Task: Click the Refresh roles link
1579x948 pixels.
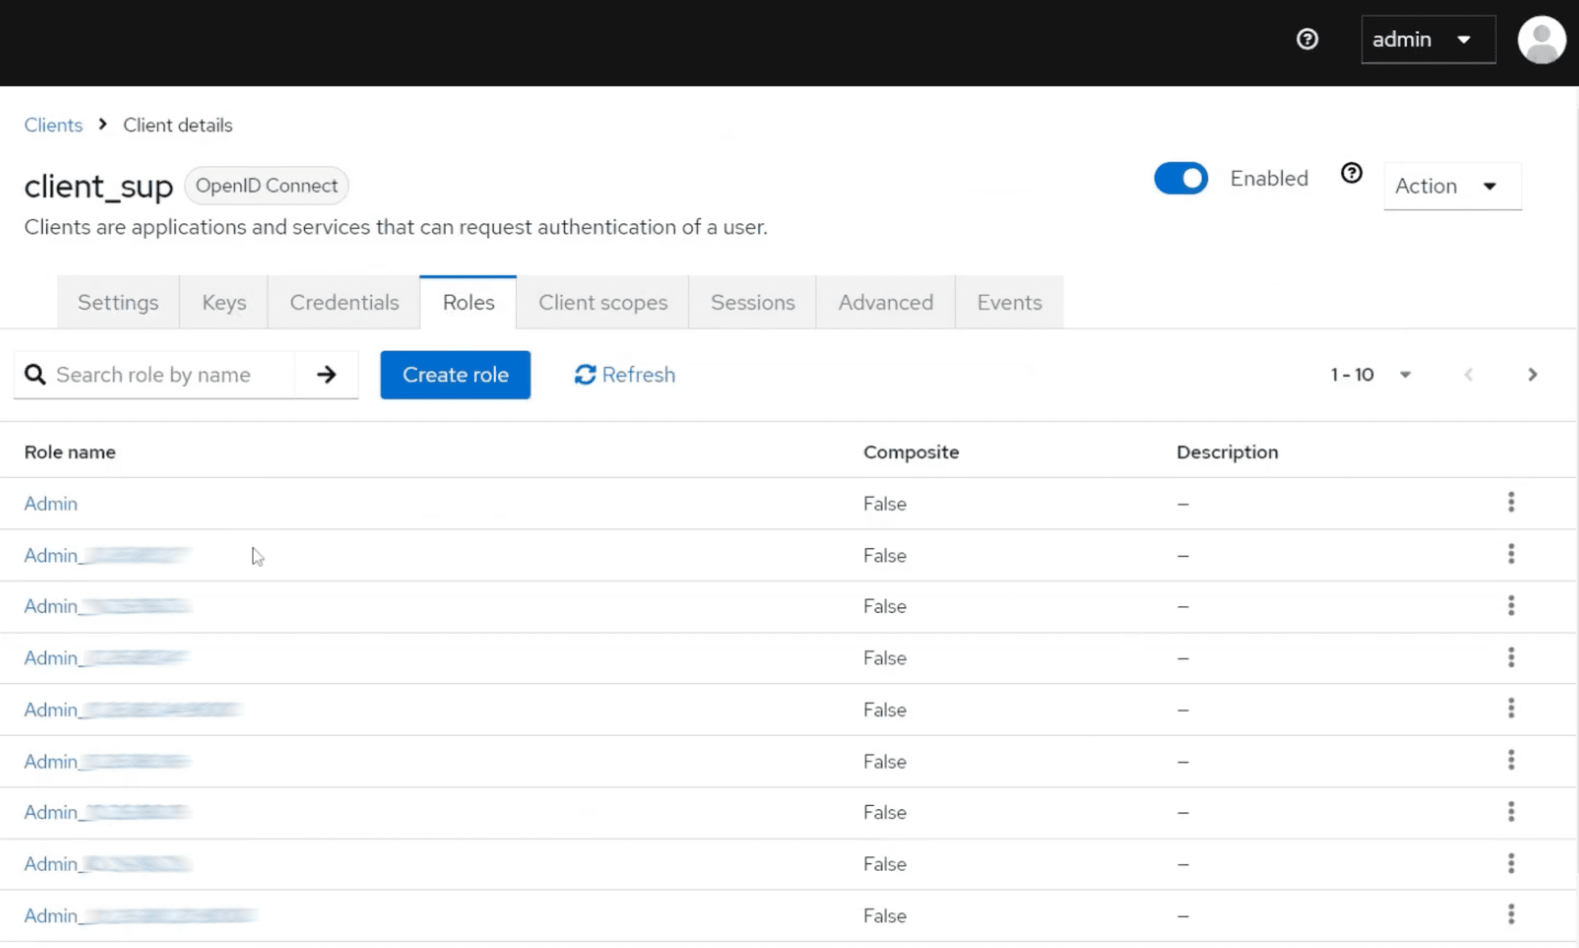Action: pos(625,374)
